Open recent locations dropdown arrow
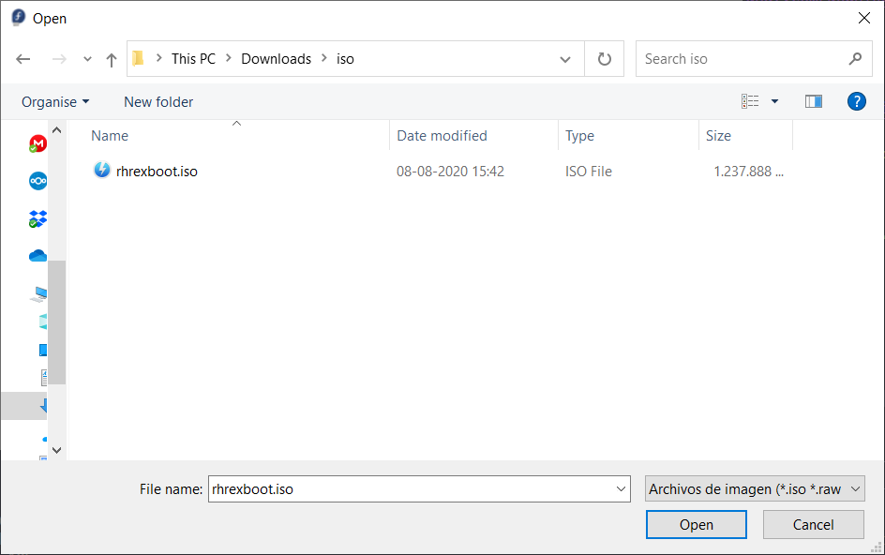The image size is (885, 555). click(87, 59)
